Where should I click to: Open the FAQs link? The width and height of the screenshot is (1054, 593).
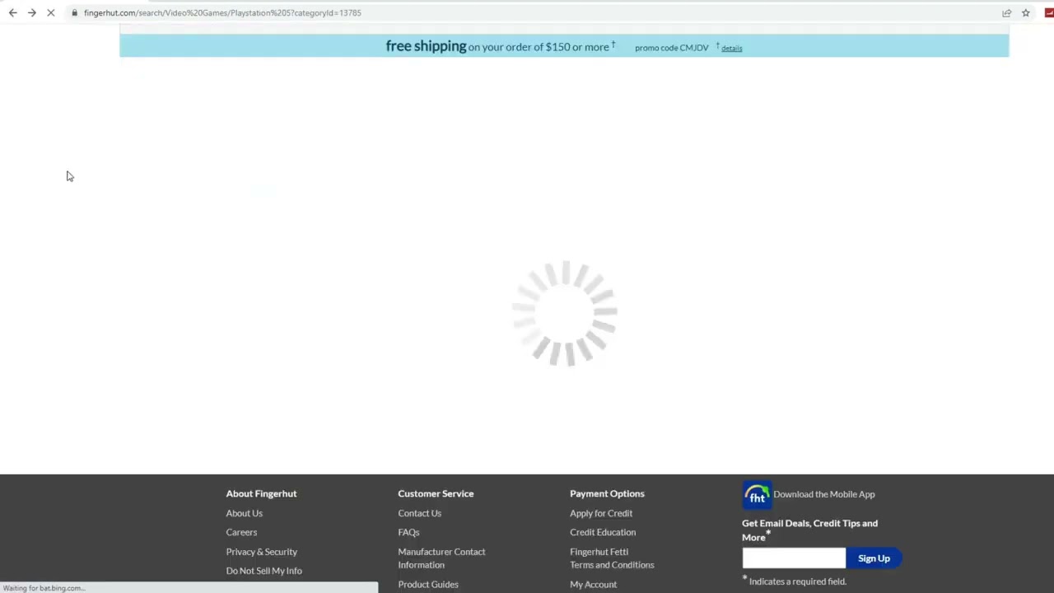pyautogui.click(x=408, y=532)
